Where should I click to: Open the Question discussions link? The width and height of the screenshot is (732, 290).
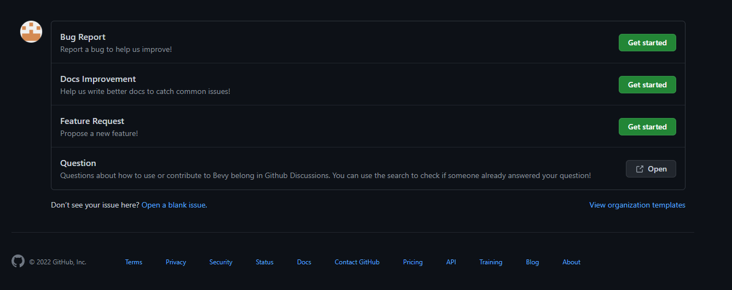(651, 169)
